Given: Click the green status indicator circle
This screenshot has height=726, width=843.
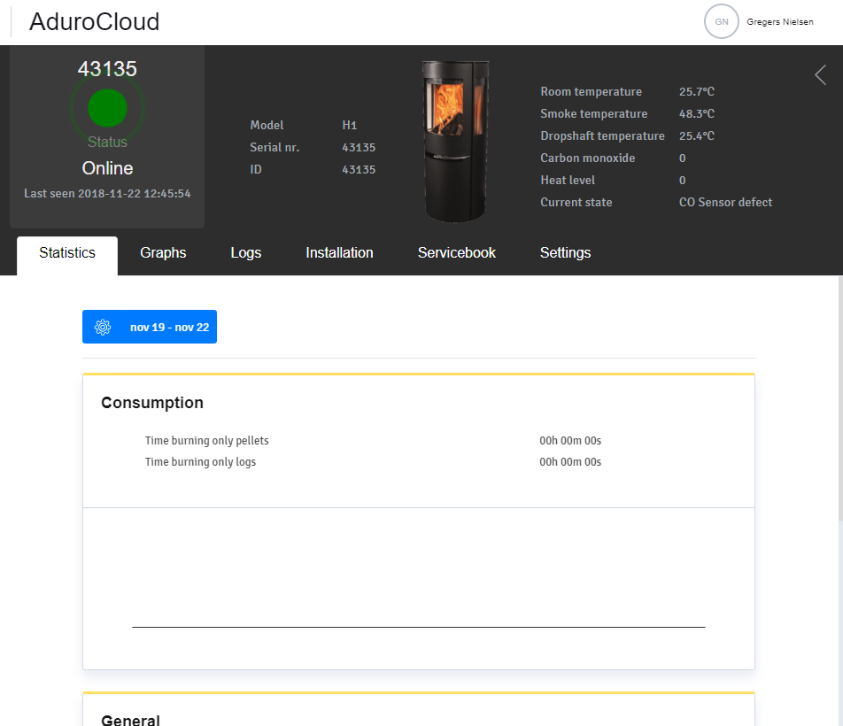Looking at the screenshot, I should click(x=107, y=108).
